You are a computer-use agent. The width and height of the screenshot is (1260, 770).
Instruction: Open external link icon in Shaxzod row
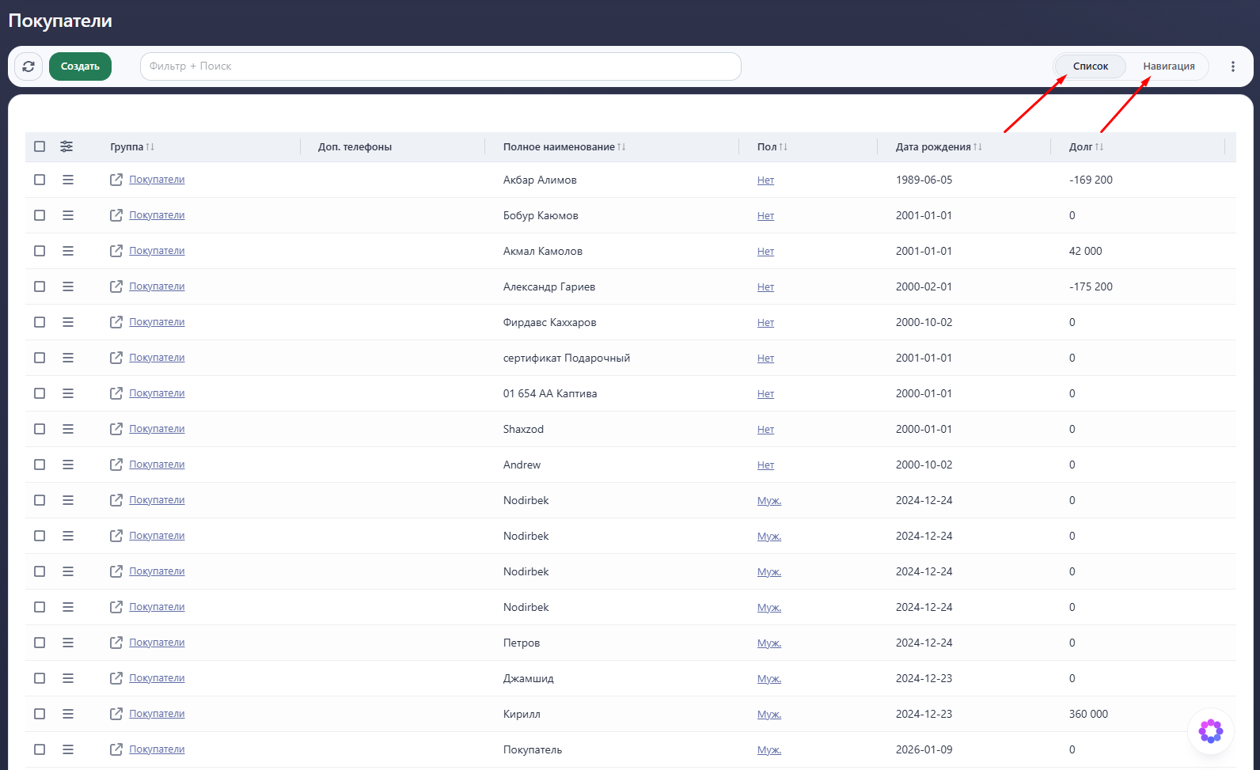click(116, 429)
